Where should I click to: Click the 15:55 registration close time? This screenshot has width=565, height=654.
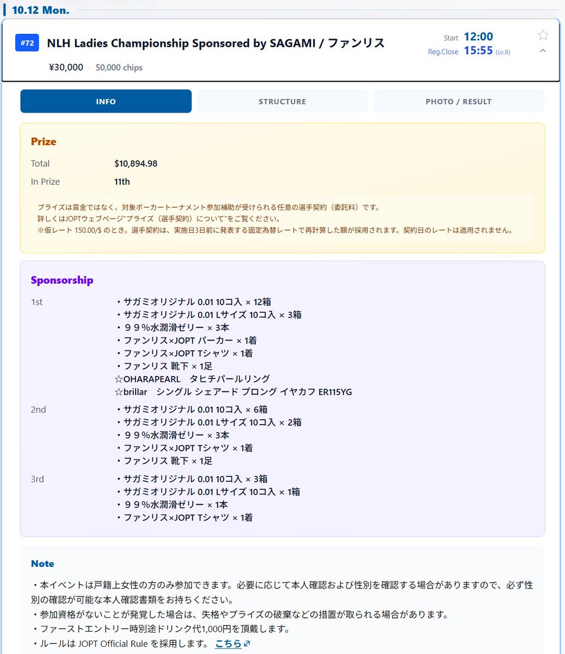pos(478,51)
